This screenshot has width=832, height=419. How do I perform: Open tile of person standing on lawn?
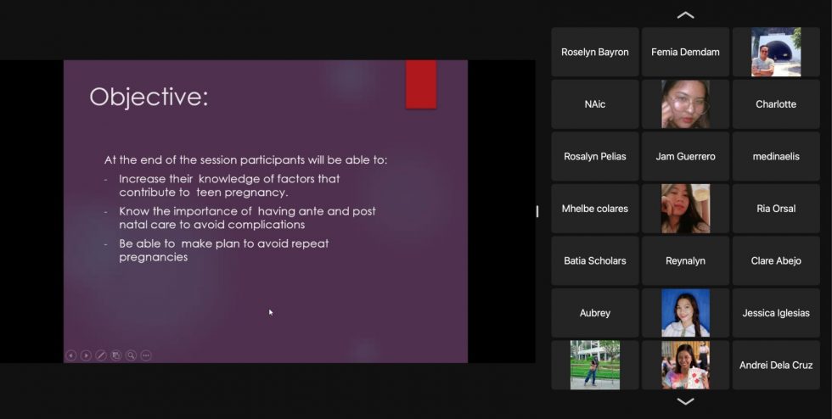[x=595, y=365]
